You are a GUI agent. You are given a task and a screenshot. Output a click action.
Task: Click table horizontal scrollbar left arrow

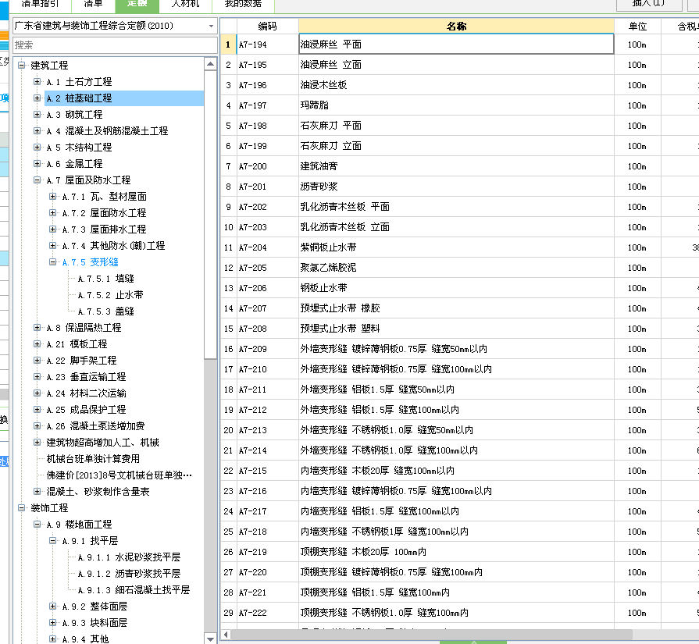click(x=226, y=634)
